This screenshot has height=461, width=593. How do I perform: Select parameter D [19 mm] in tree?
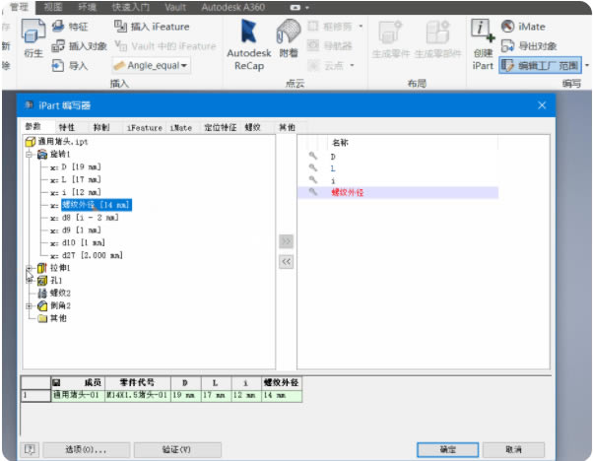[x=82, y=166]
